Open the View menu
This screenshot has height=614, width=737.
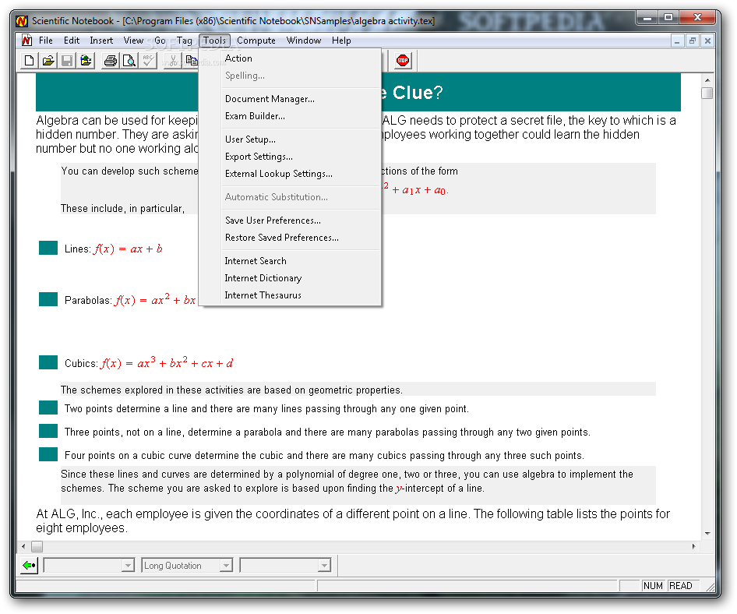click(x=133, y=41)
